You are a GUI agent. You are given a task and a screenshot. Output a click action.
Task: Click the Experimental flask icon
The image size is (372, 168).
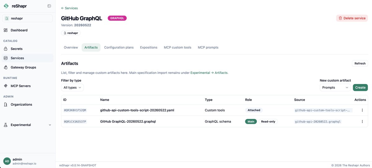click(x=6, y=125)
